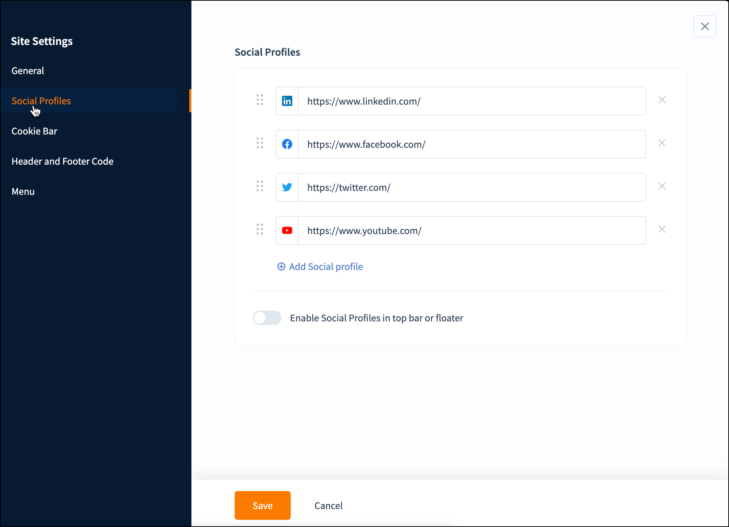Go to Header and Footer Code
Image resolution: width=729 pixels, height=527 pixels.
pyautogui.click(x=63, y=161)
